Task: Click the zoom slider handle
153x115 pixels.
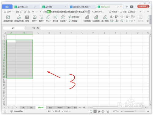Action: [x=135, y=111]
